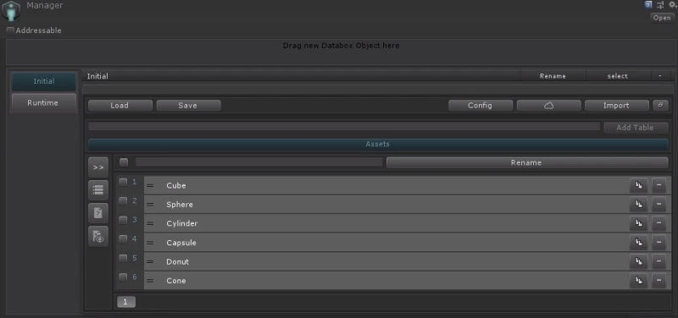The image size is (678, 318).
Task: Check the box for entry 3 Cylinder
Action: click(x=123, y=220)
